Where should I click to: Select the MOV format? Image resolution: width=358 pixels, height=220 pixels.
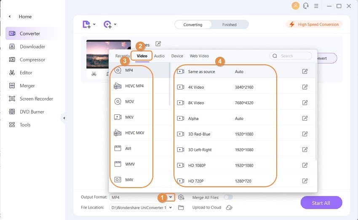(x=139, y=101)
